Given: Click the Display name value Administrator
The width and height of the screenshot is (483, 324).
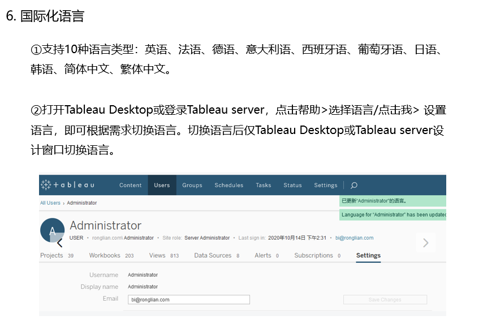Looking at the screenshot, I should 143,287.
